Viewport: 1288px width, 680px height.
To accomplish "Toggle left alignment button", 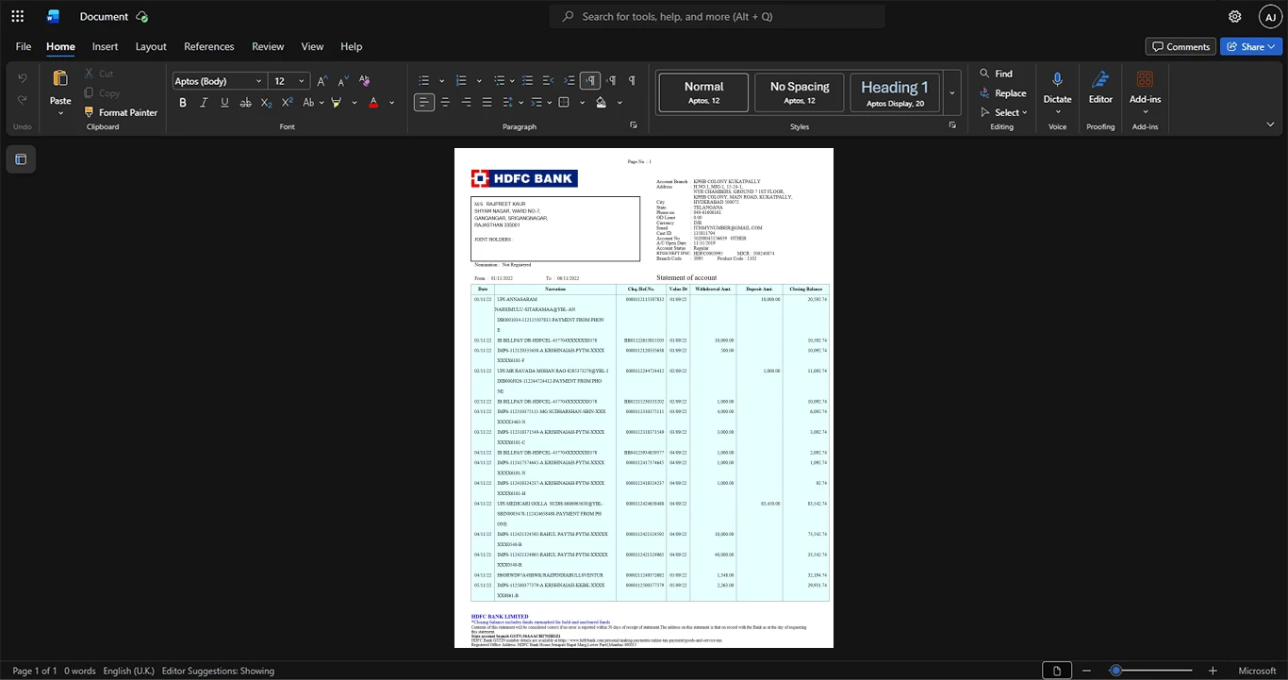I will pos(424,102).
